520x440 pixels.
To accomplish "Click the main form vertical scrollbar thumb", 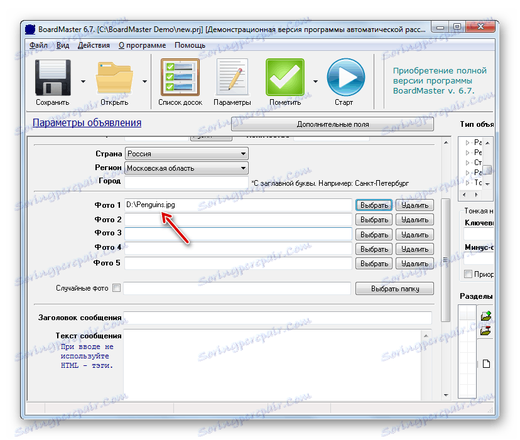I will pyautogui.click(x=446, y=260).
